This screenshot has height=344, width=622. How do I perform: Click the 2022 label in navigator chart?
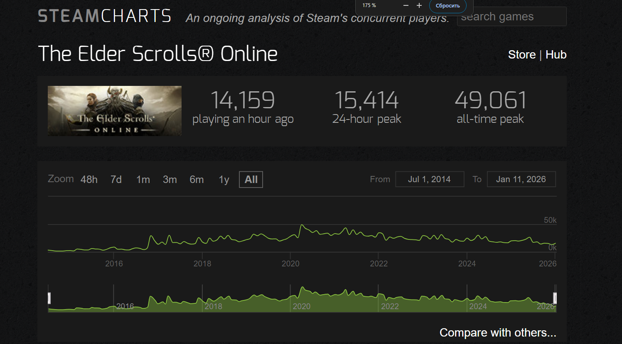click(x=390, y=306)
